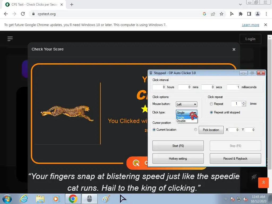Click the Action Center flag icon
This screenshot has height=204, width=272.
232,199
